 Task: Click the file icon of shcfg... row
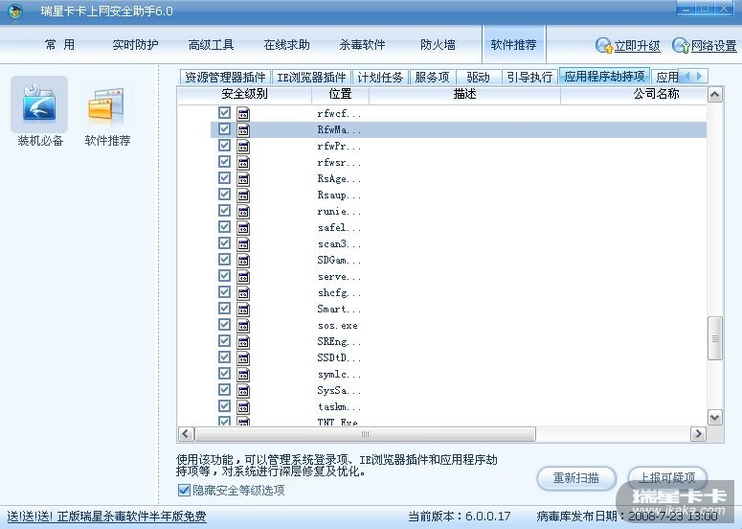(243, 292)
